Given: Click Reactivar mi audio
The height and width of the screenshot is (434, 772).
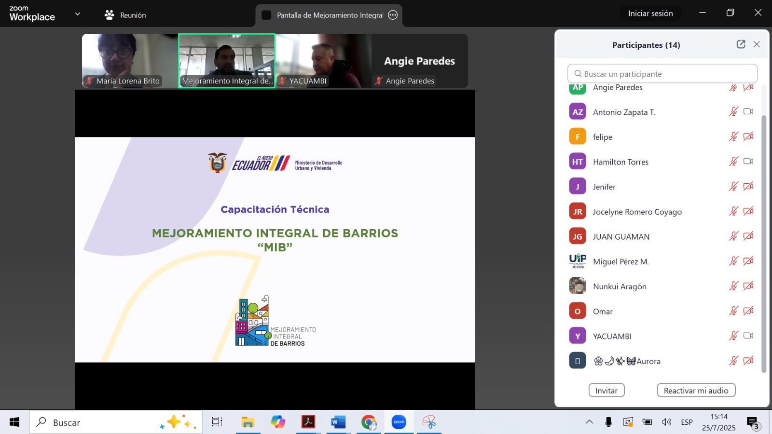Looking at the screenshot, I should [696, 390].
